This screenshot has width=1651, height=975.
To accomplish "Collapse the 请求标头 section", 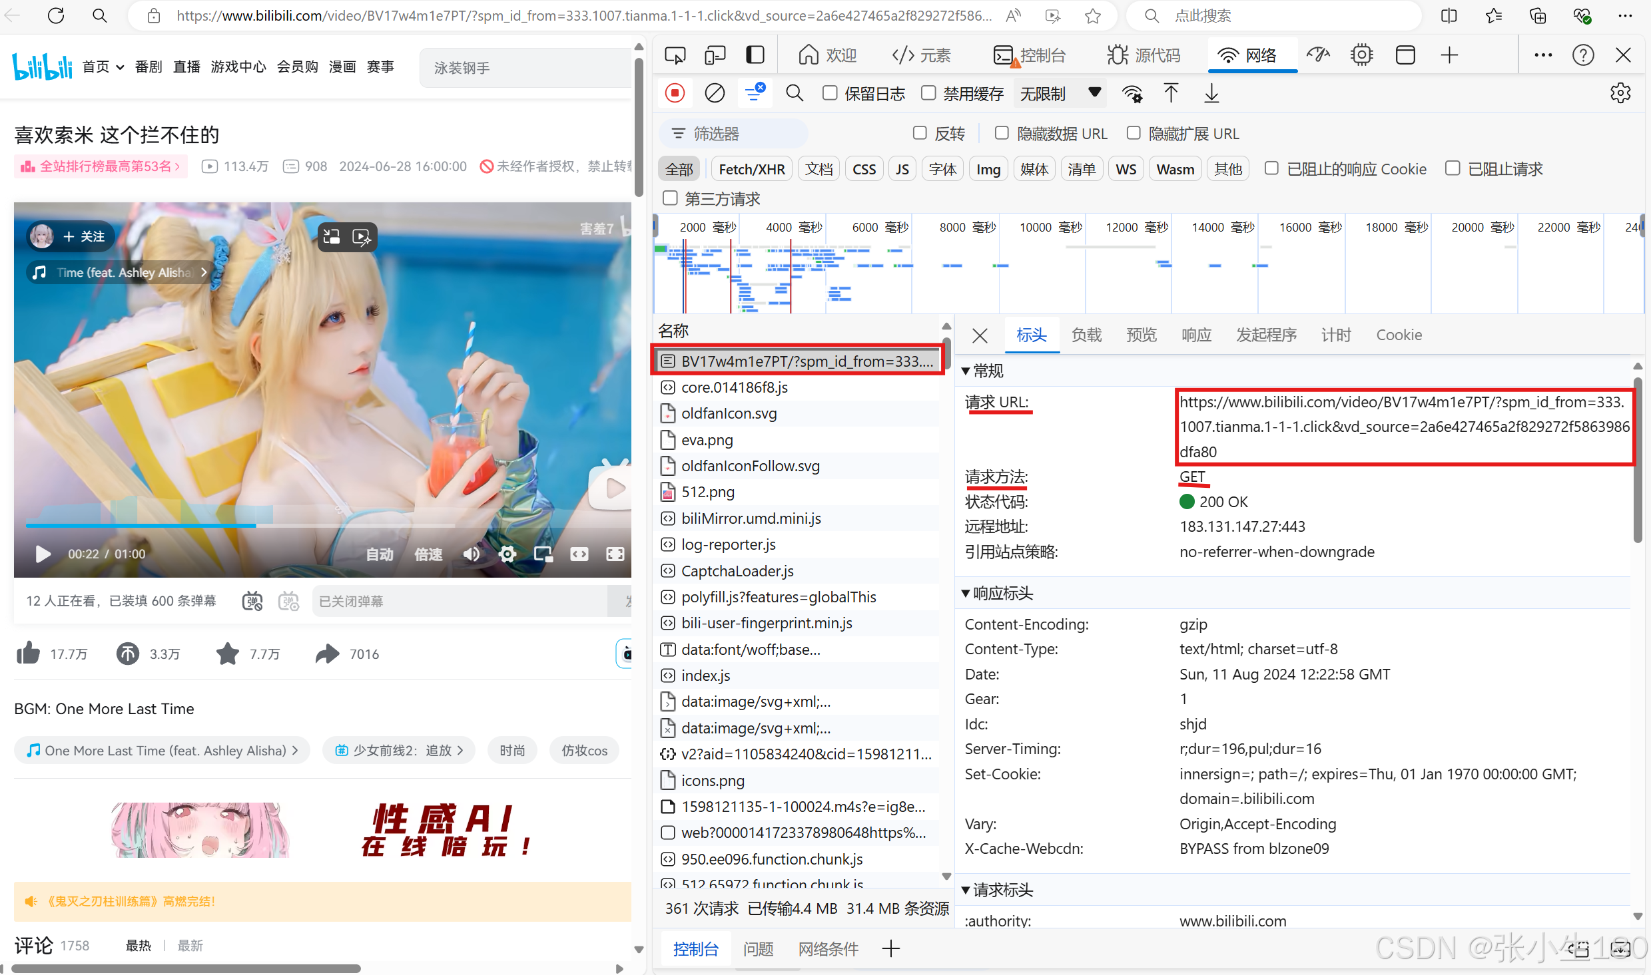I will pos(966,890).
